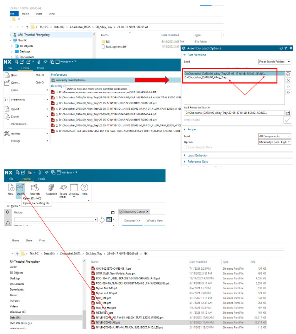Select Assembly Load Options menu entry
296x334 pixels.
pos(71,80)
